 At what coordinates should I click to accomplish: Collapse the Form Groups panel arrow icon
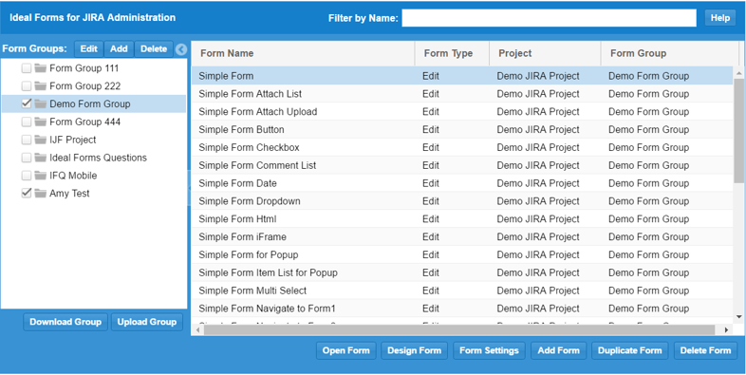(180, 49)
